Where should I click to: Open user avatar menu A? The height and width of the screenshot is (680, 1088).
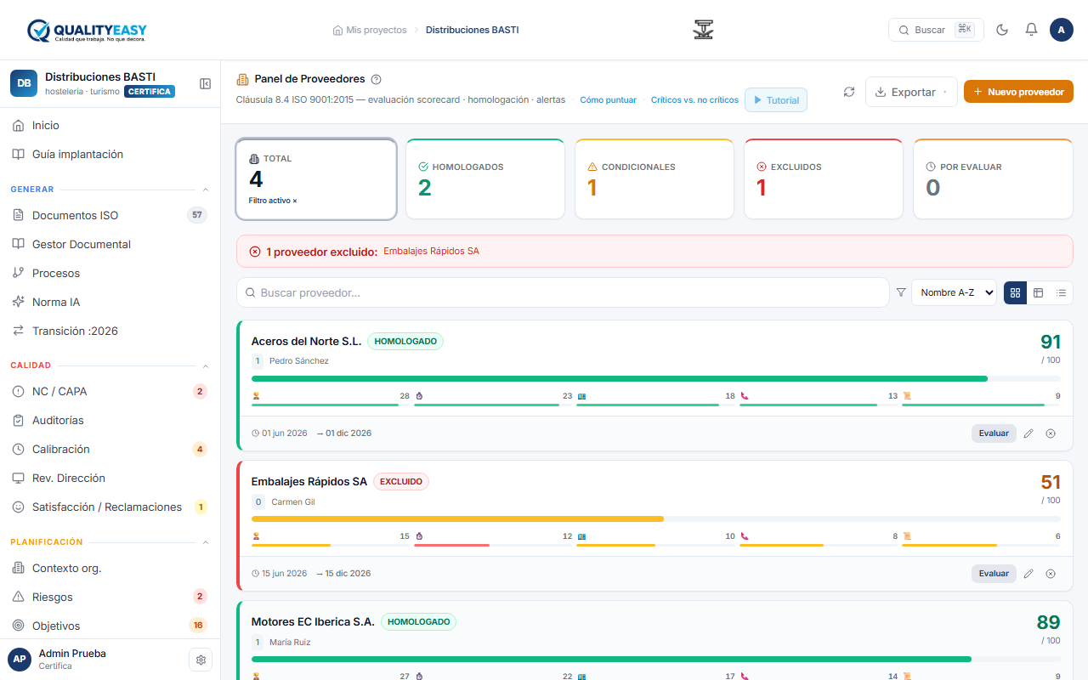coord(1062,30)
